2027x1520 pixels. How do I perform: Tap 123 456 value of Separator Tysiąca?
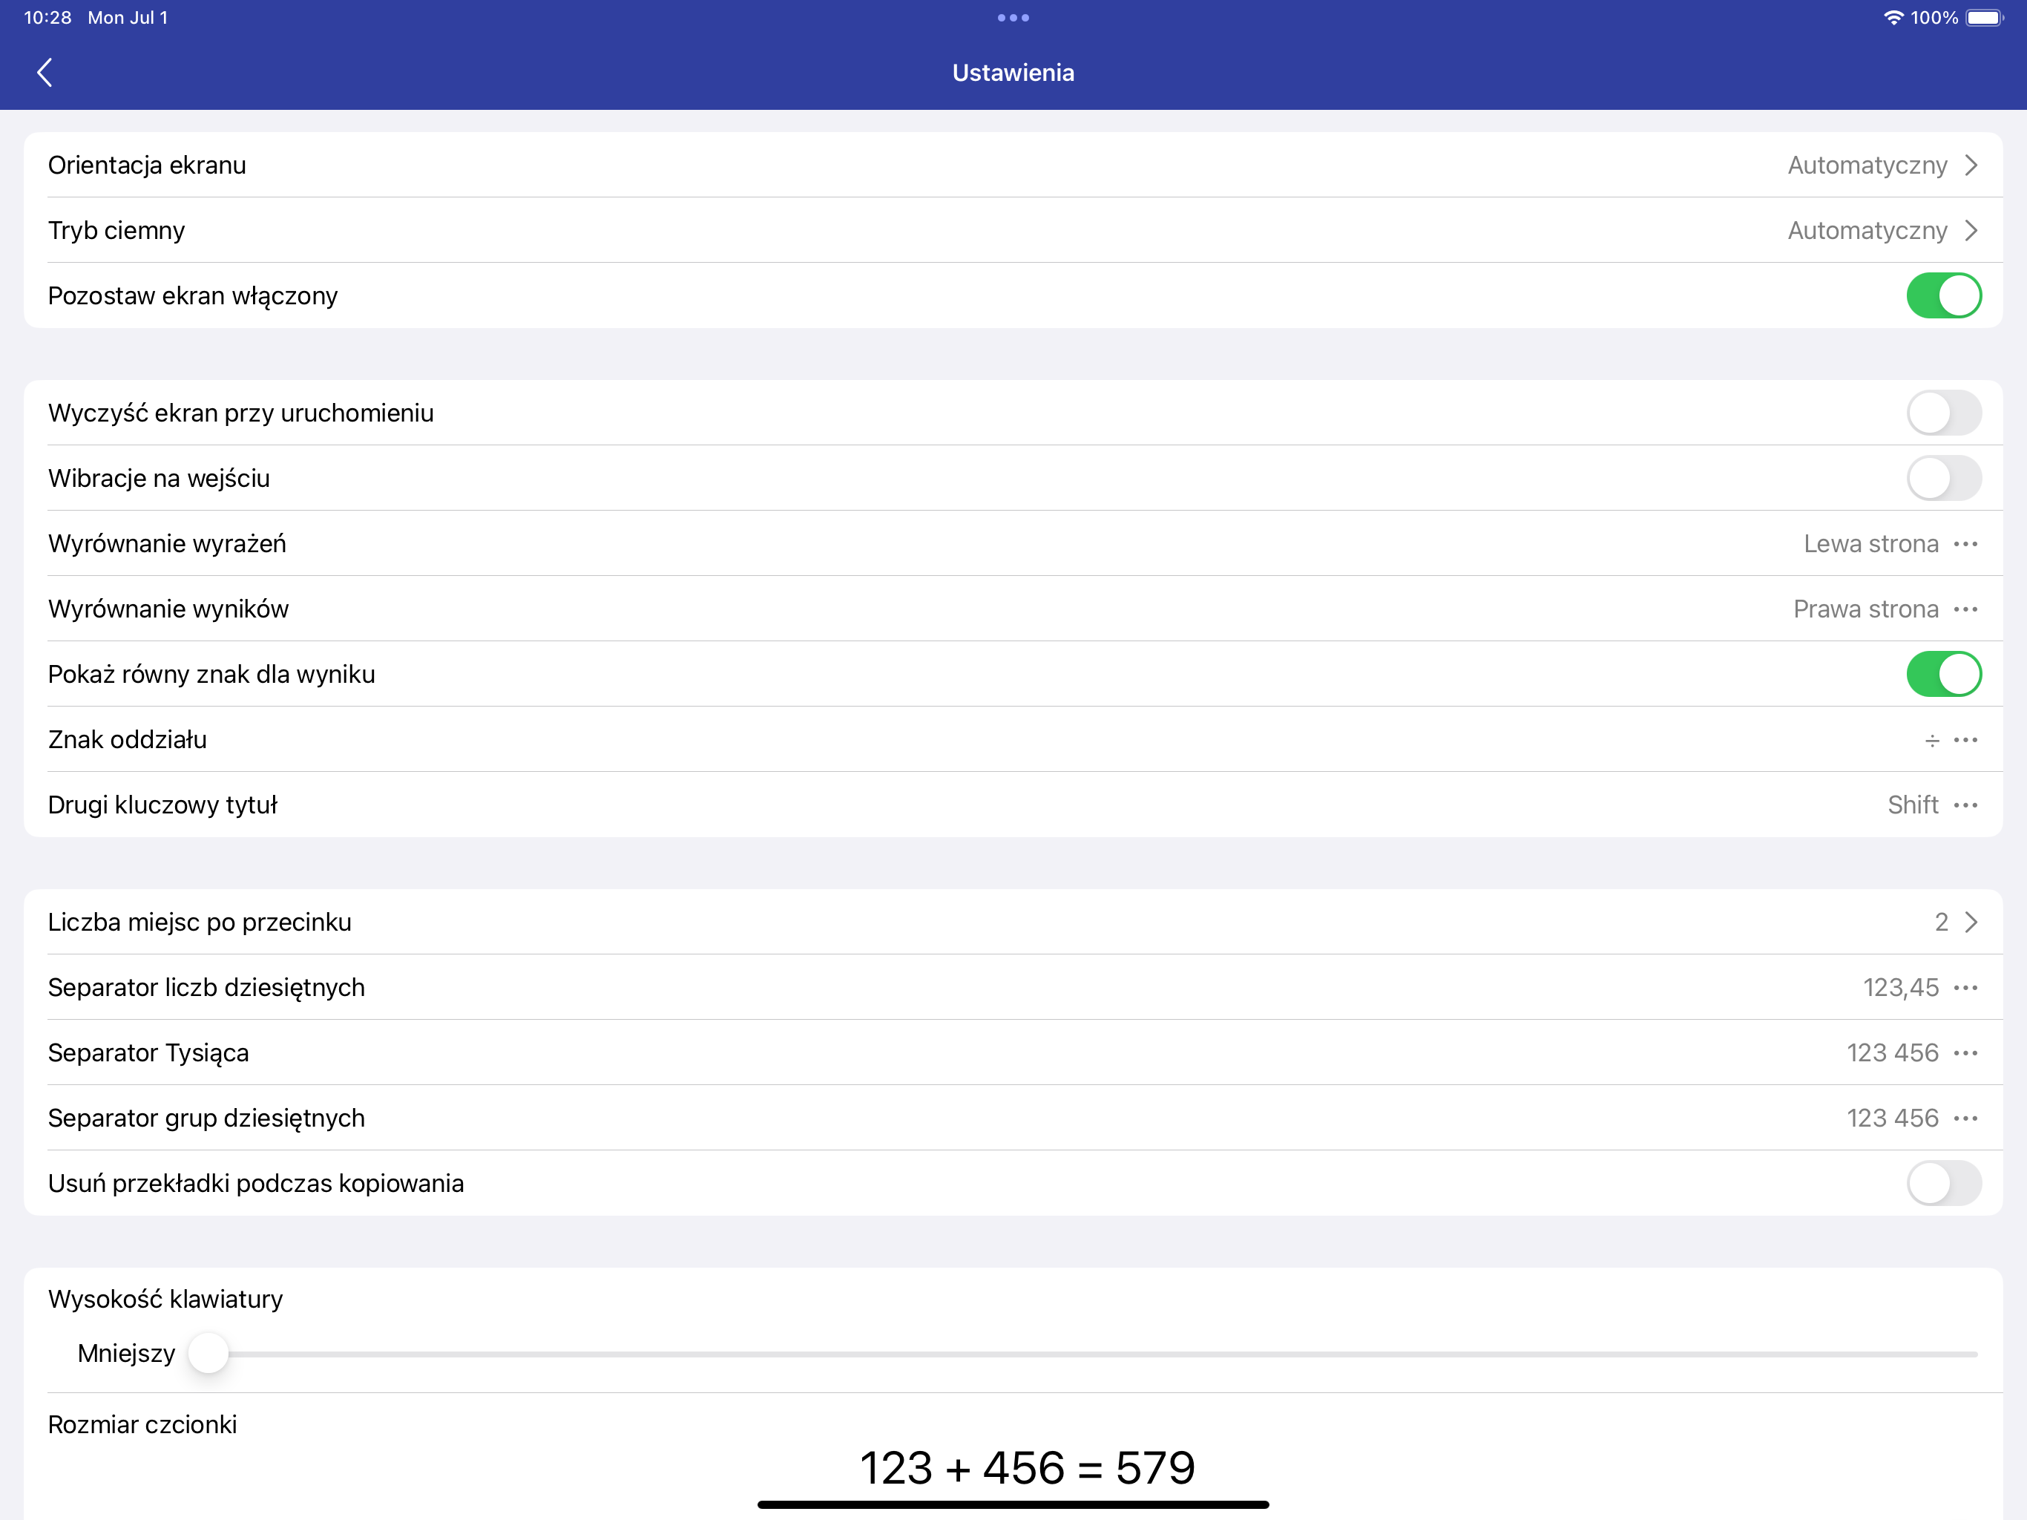tap(1892, 1052)
